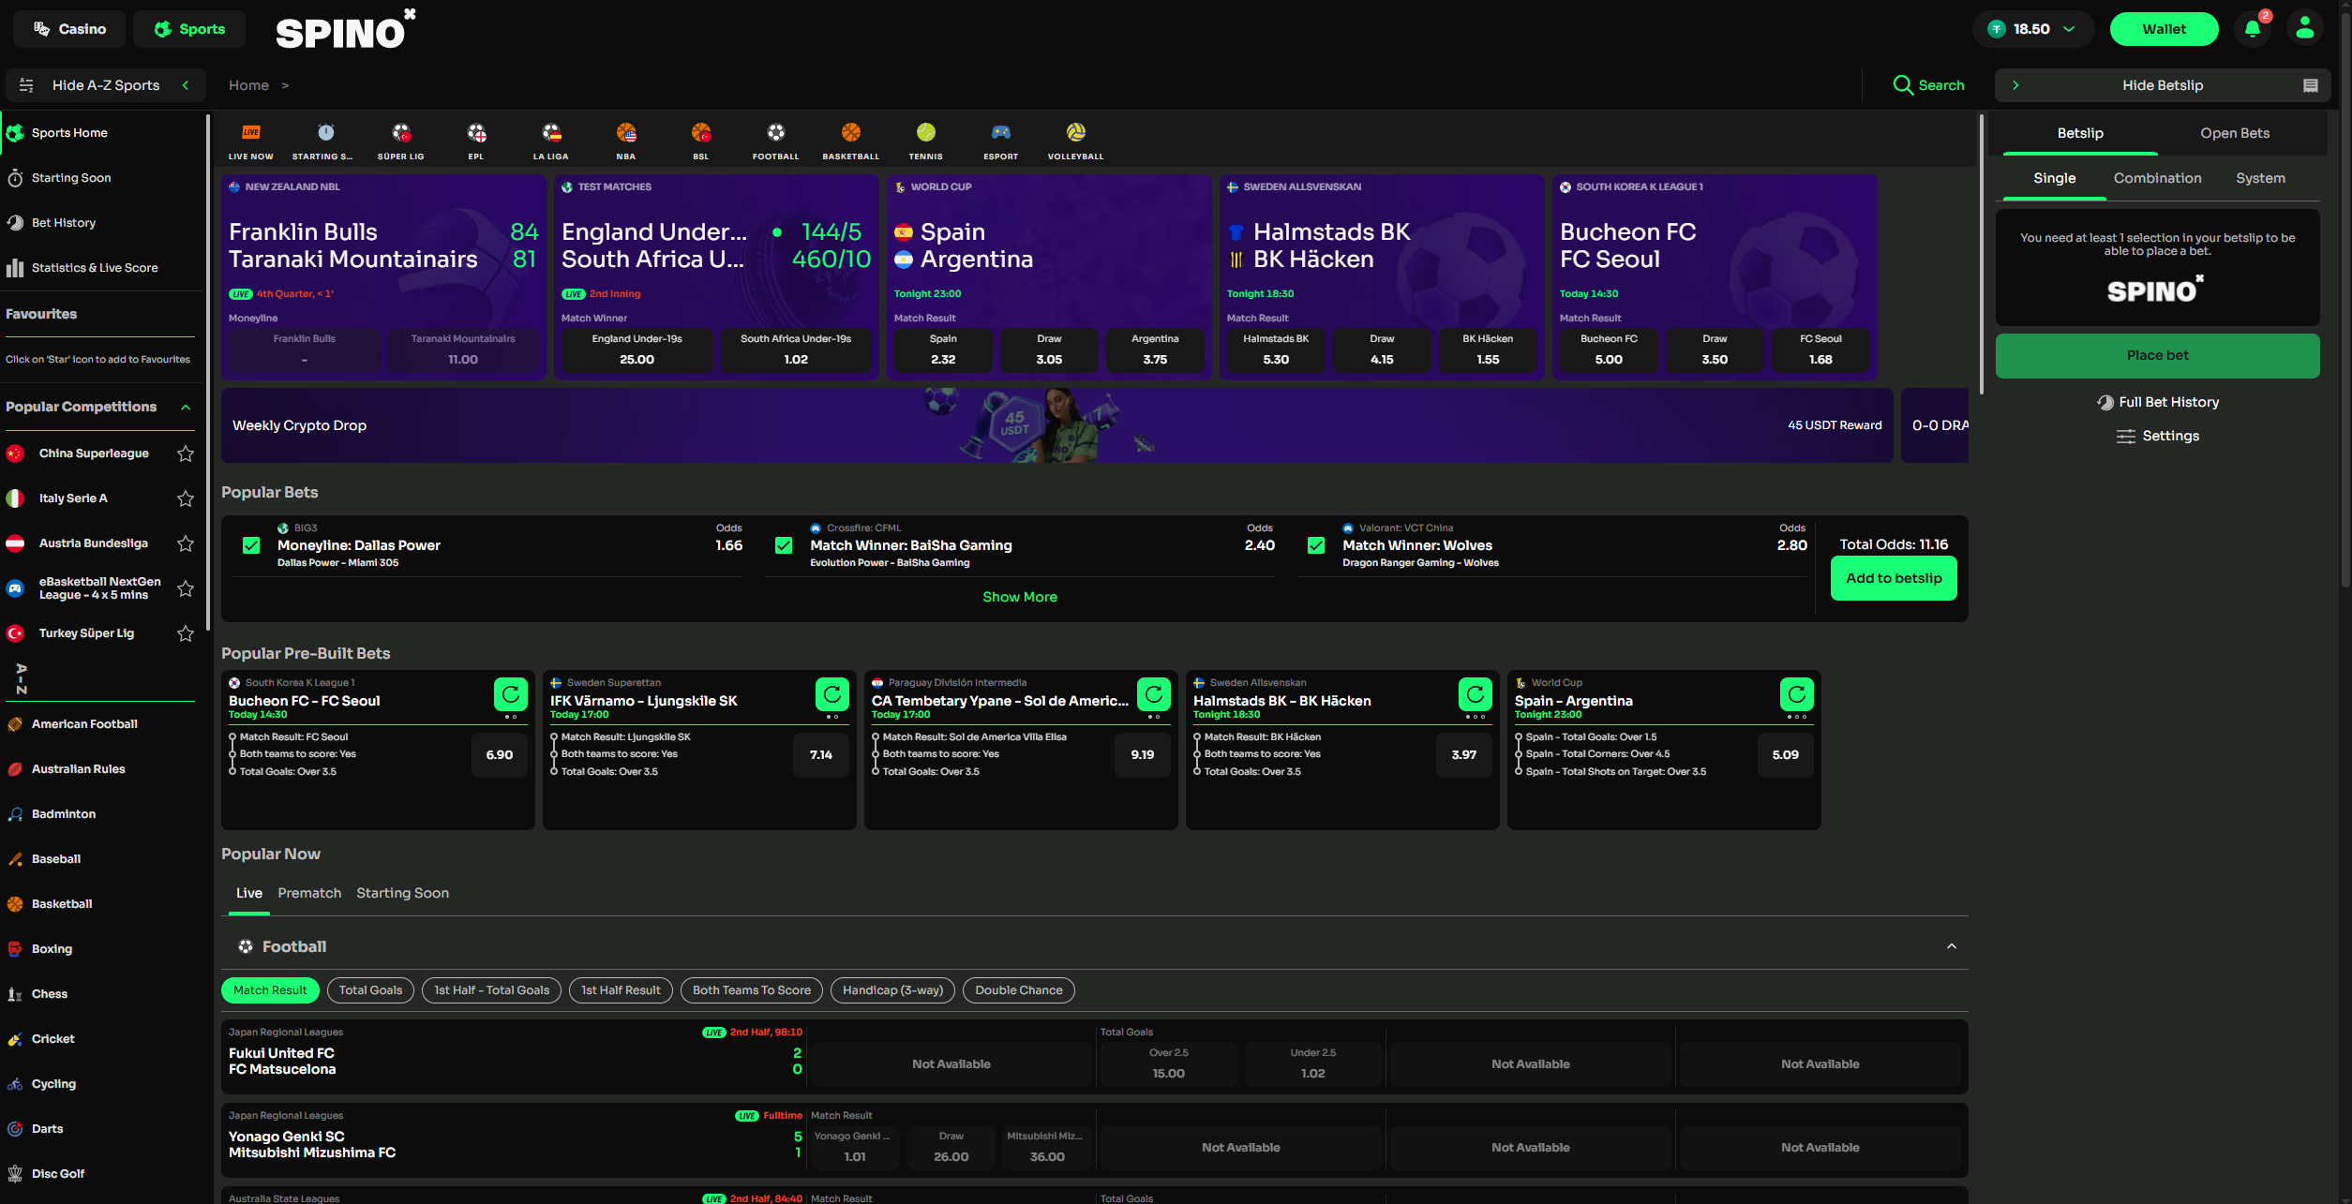Image resolution: width=2352 pixels, height=1204 pixels.
Task: Open the EPL shortcut icon
Action: (476, 133)
